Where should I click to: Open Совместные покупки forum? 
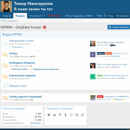22,75
